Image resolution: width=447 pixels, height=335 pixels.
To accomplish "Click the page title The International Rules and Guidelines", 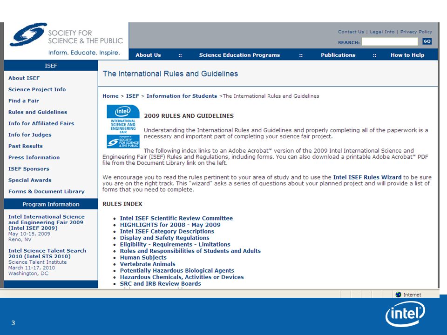I will click(x=170, y=74).
